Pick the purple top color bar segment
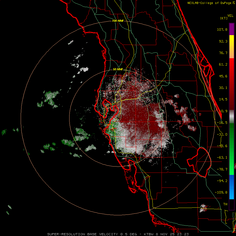This screenshot has height=236, width=236. click(x=232, y=29)
